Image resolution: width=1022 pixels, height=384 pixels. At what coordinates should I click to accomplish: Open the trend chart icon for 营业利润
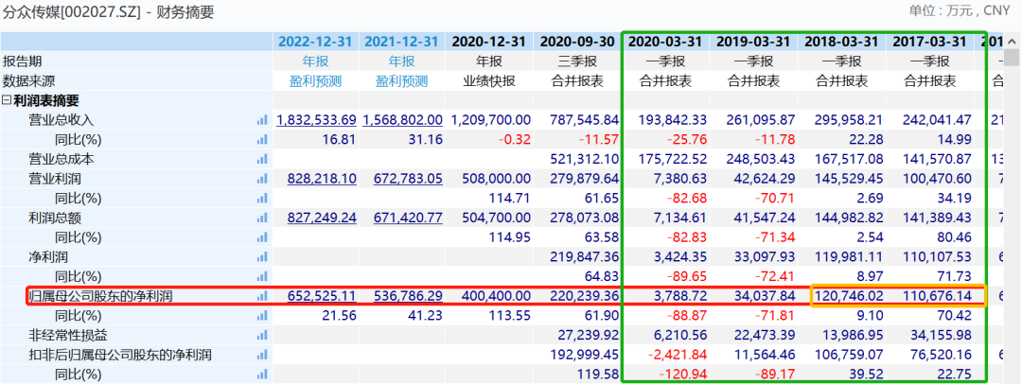(262, 179)
